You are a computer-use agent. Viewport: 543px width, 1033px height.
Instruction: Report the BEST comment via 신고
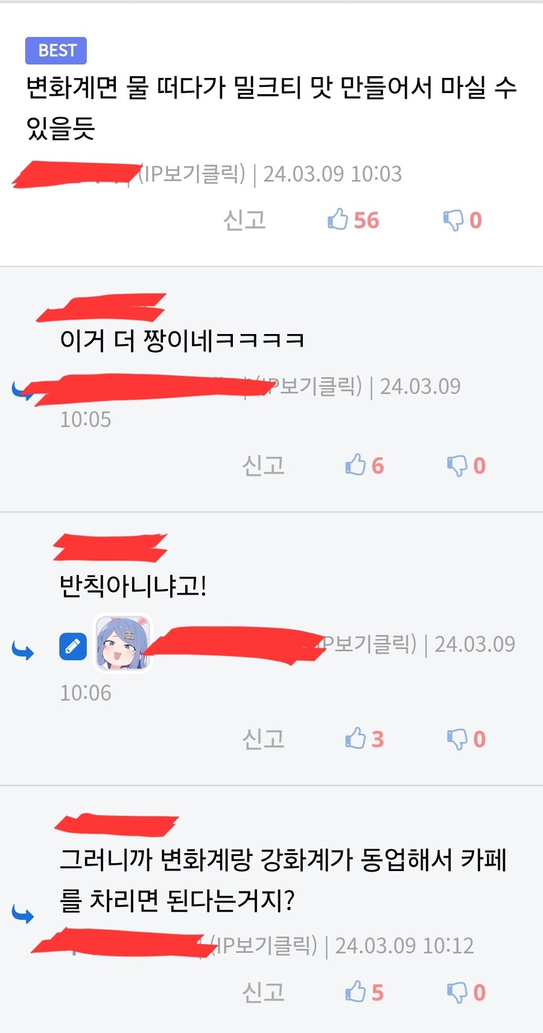tap(244, 220)
